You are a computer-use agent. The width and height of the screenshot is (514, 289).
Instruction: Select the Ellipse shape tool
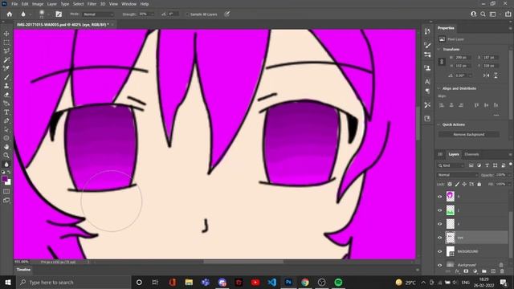point(6,138)
